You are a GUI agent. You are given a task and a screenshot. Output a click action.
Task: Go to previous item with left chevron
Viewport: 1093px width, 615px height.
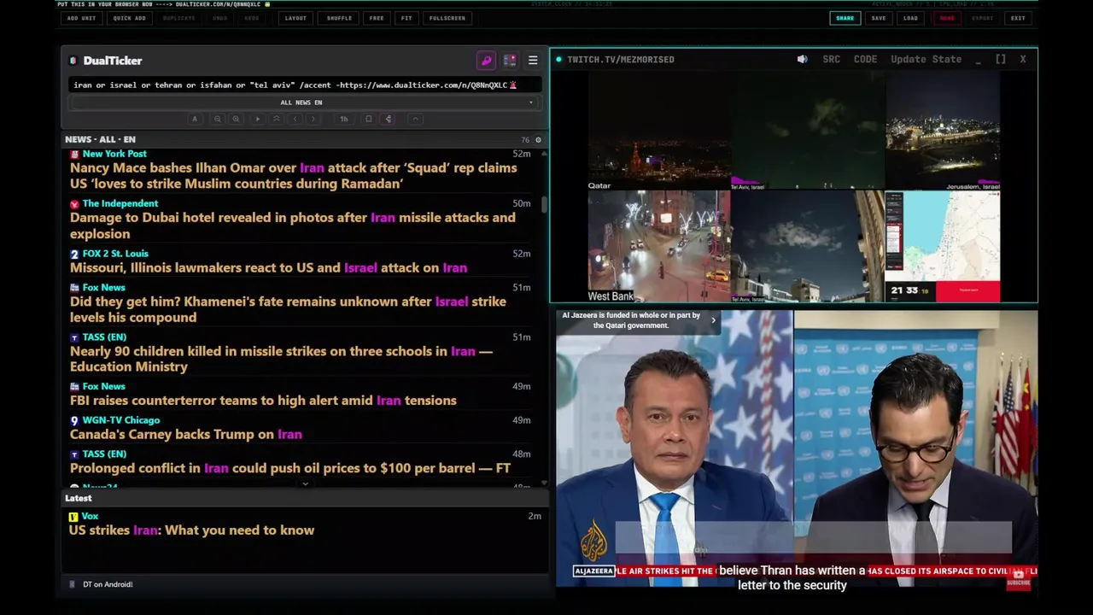tap(295, 119)
